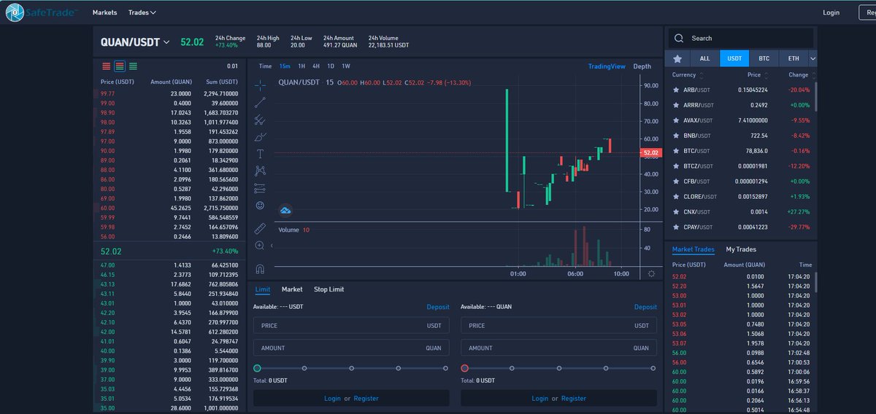
Task: Select the crosshair cursor tool
Action: pyautogui.click(x=261, y=85)
